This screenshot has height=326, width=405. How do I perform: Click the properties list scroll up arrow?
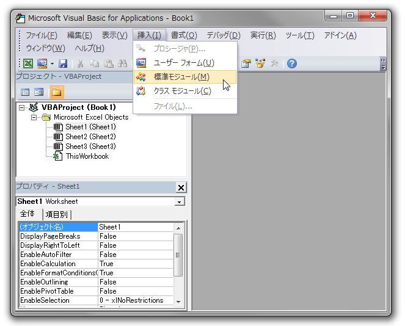pyautogui.click(x=178, y=228)
